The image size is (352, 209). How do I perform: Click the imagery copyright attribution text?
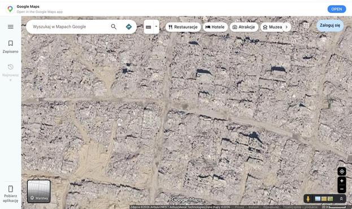(180, 207)
